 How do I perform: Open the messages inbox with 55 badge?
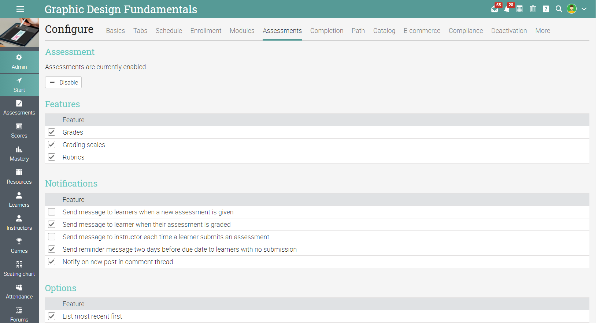(x=495, y=9)
